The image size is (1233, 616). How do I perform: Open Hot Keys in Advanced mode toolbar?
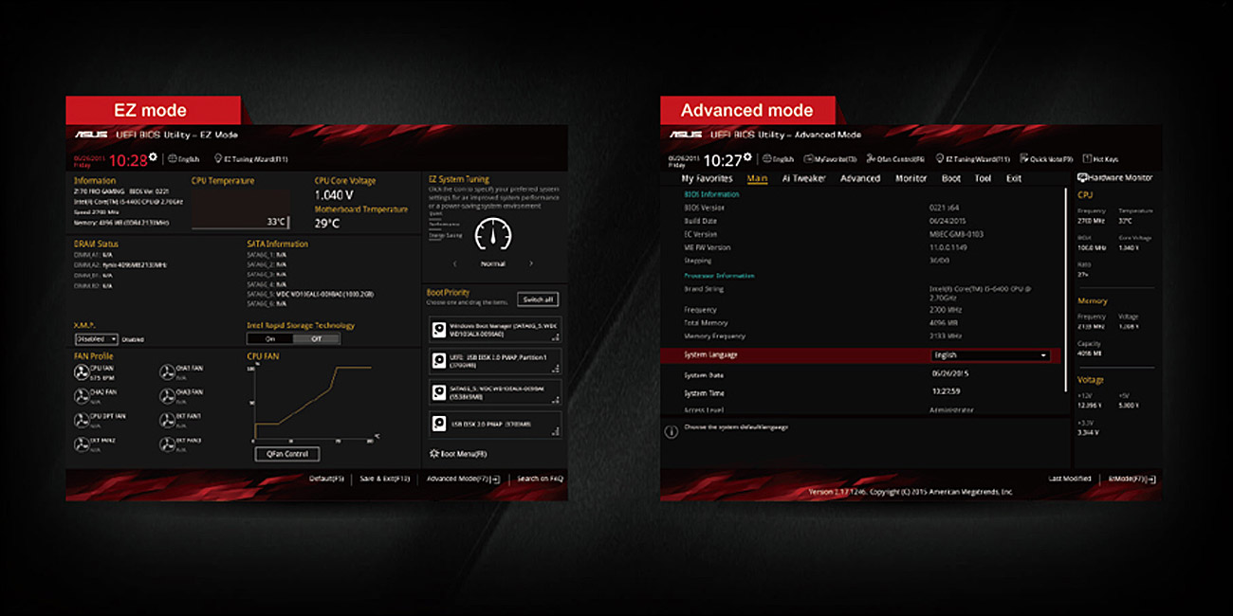tap(1100, 159)
